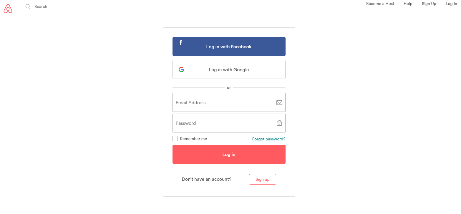Click the search magnifying glass icon

tap(28, 6)
